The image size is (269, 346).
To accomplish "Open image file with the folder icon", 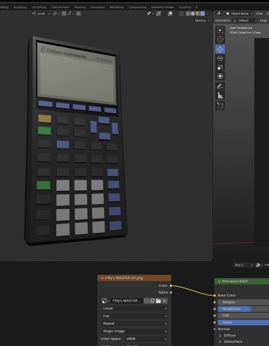I will tap(158, 301).
